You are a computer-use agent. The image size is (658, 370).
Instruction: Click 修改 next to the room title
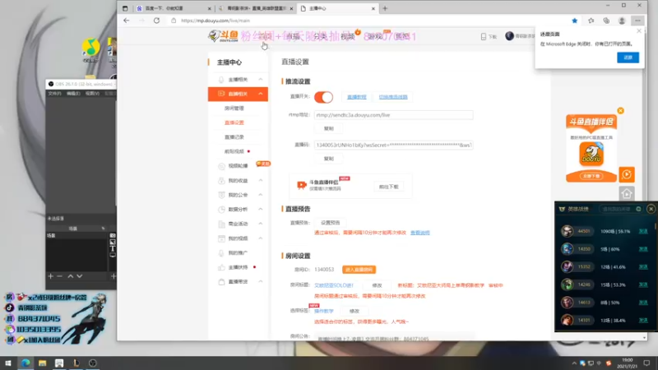tap(377, 285)
